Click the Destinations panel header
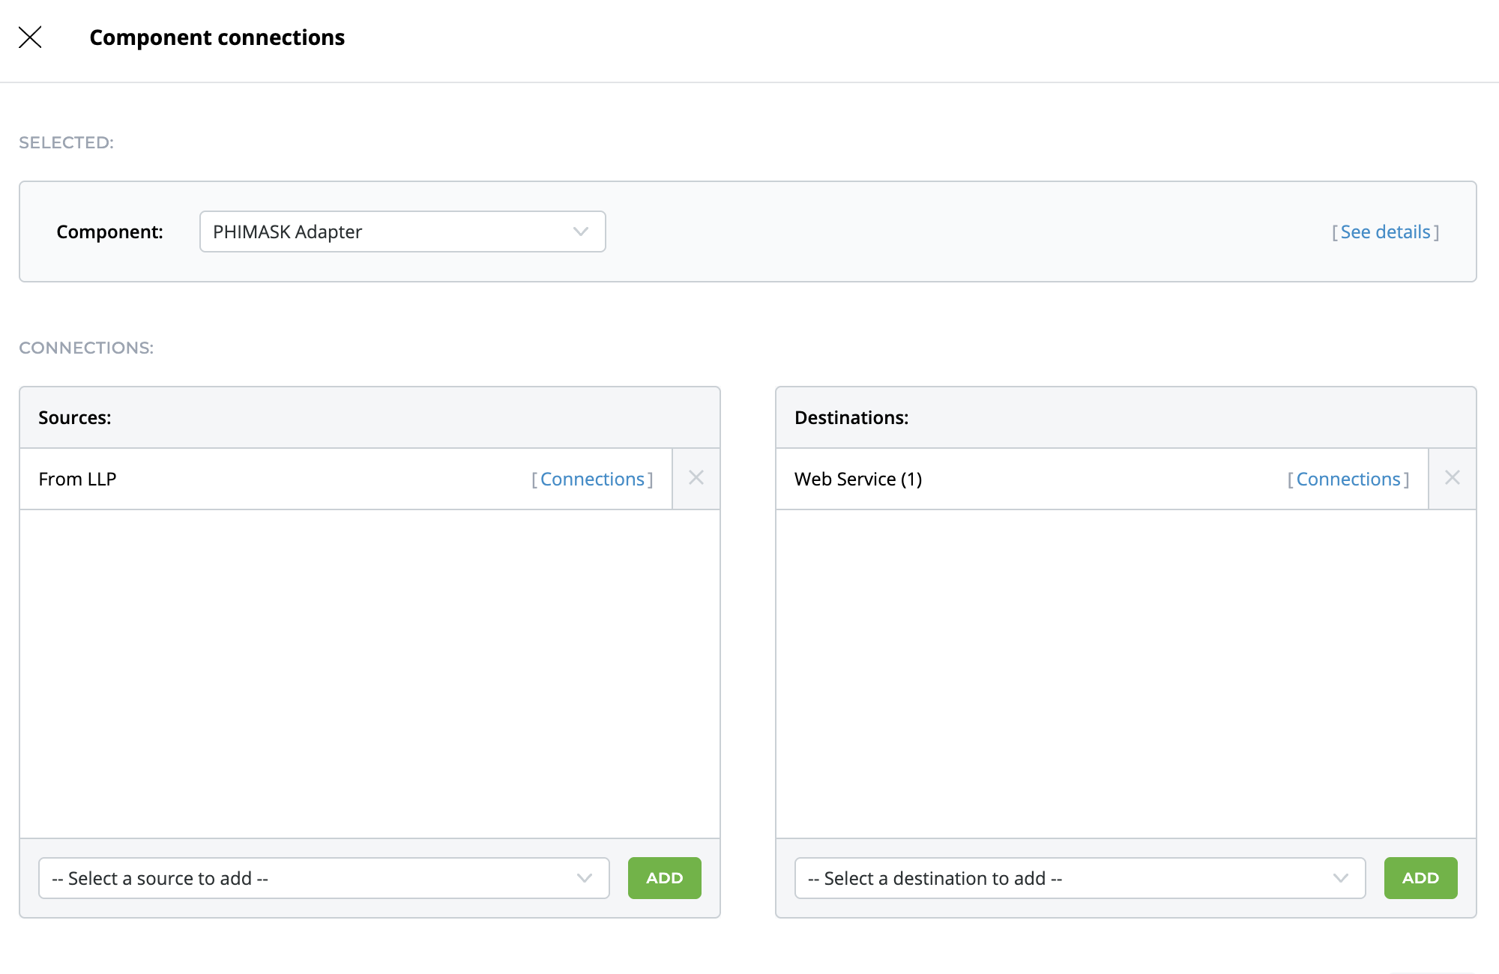Screen dimensions: 1499x974 [x=851, y=418]
